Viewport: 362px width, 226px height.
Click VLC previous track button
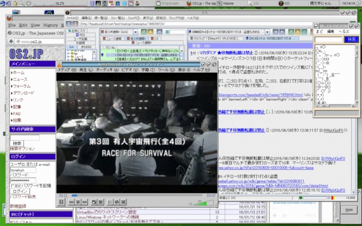[71, 202]
